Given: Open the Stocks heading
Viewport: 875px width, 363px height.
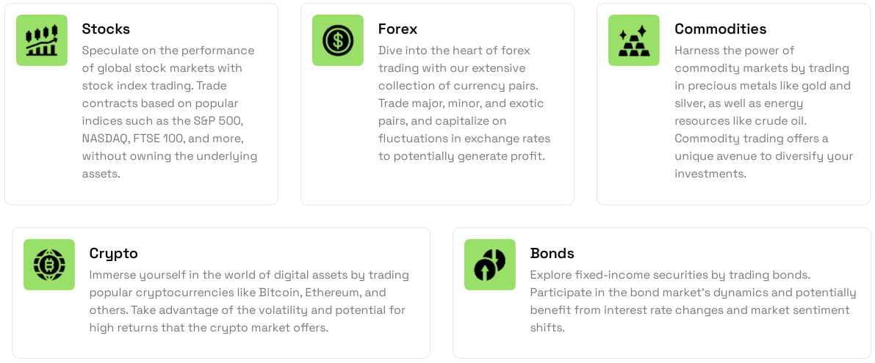Looking at the screenshot, I should click(106, 29).
